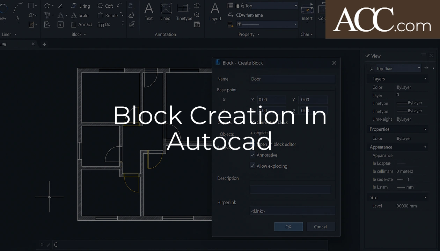Toggle the Open in block editor checkbox

253,144
